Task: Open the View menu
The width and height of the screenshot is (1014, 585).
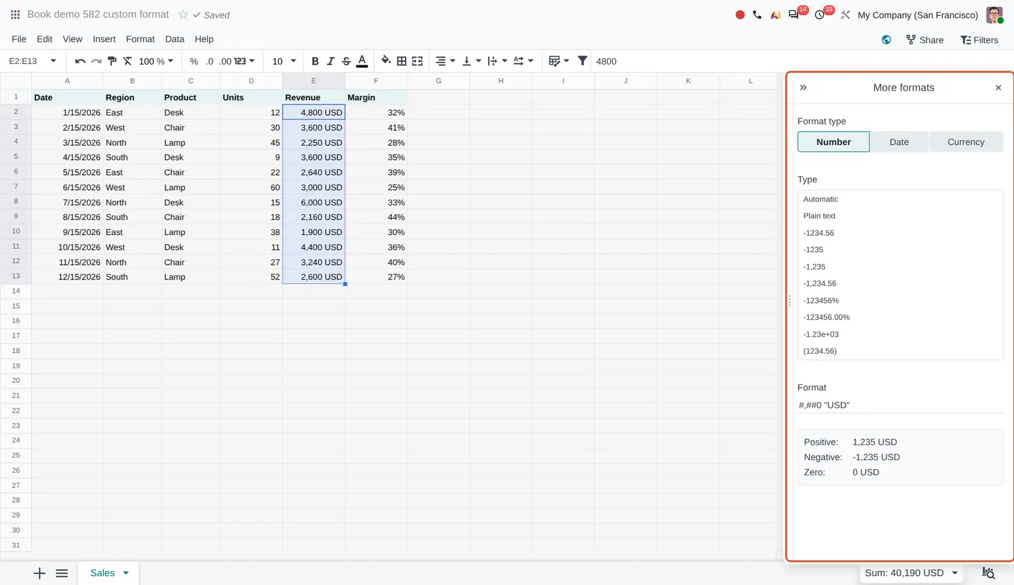Action: click(72, 39)
